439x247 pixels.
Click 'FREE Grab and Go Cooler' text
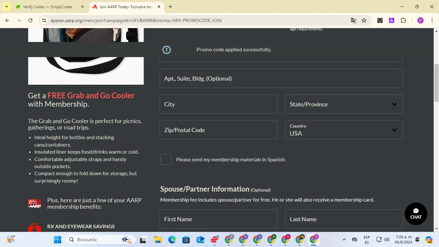[x=91, y=96]
